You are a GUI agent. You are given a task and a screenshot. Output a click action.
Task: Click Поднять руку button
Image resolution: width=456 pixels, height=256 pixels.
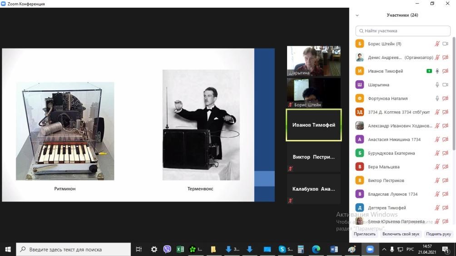click(x=438, y=234)
